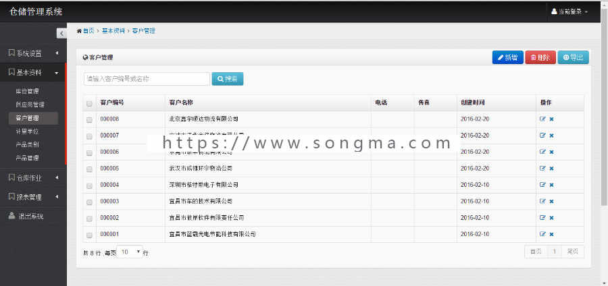Check the box for customer 000001

click(x=89, y=235)
